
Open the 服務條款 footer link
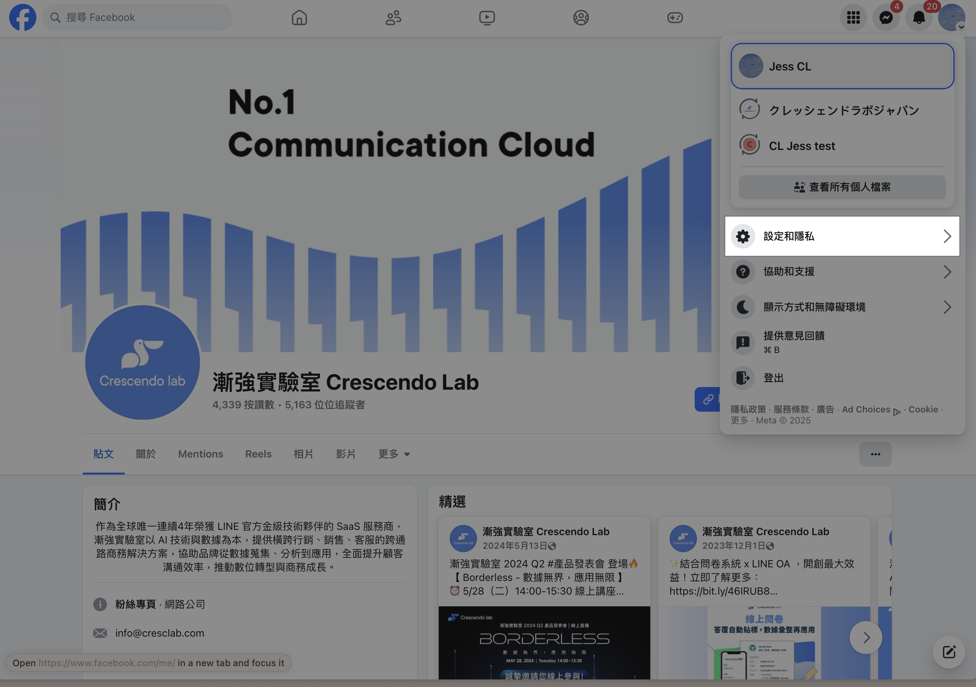coord(791,409)
